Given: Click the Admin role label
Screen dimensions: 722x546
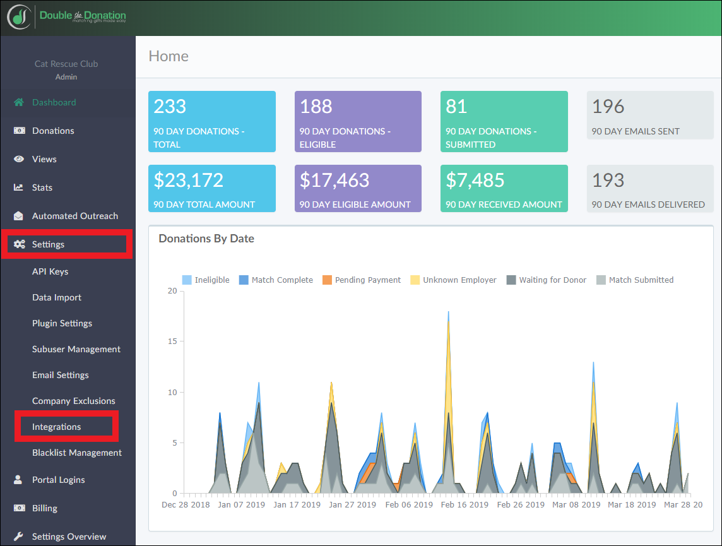Looking at the screenshot, I should coord(66,77).
